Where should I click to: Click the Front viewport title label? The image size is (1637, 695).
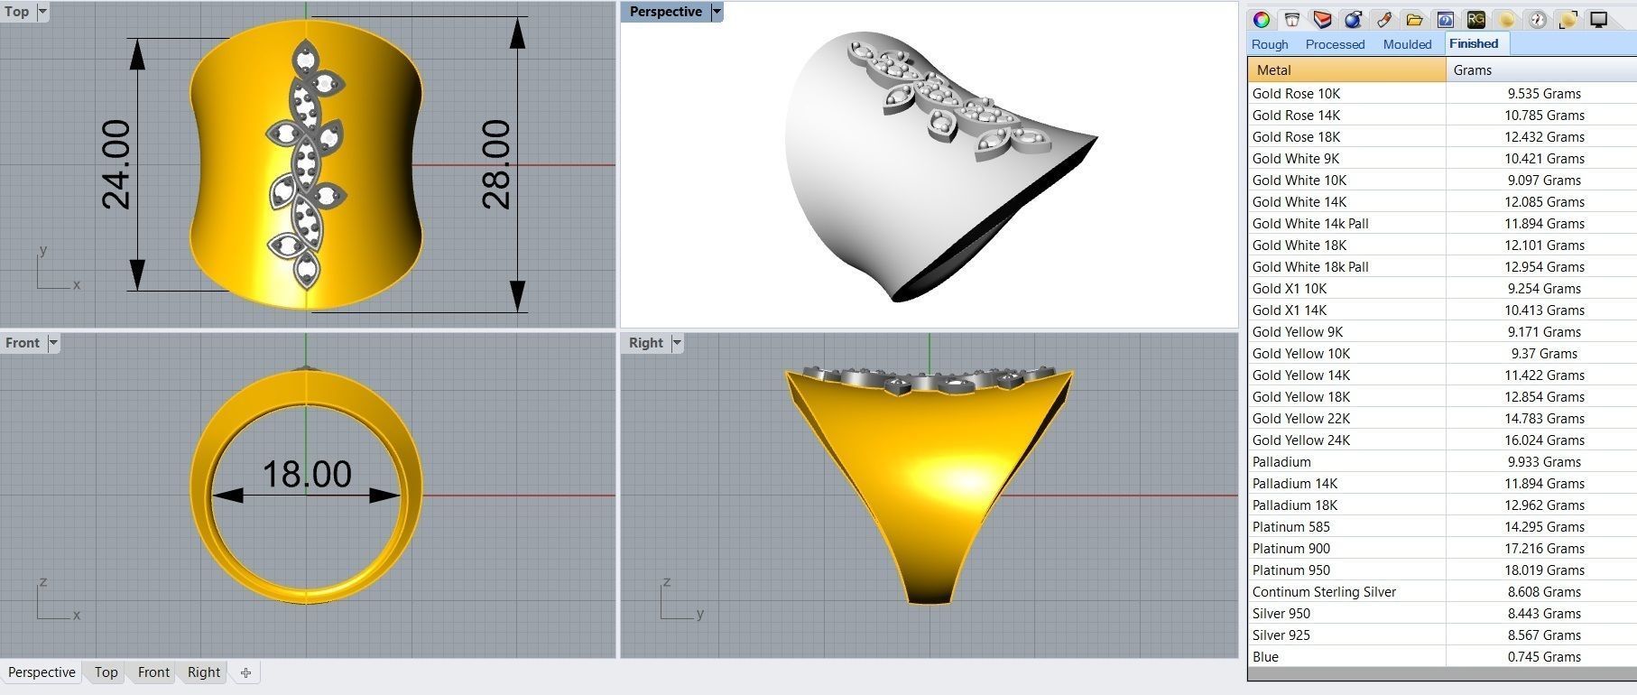click(x=23, y=343)
